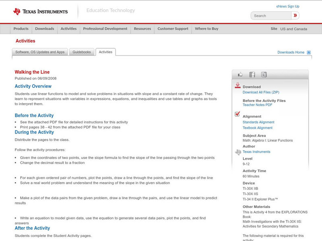
Task: Click the After the Activity heading
Action: click(x=32, y=228)
